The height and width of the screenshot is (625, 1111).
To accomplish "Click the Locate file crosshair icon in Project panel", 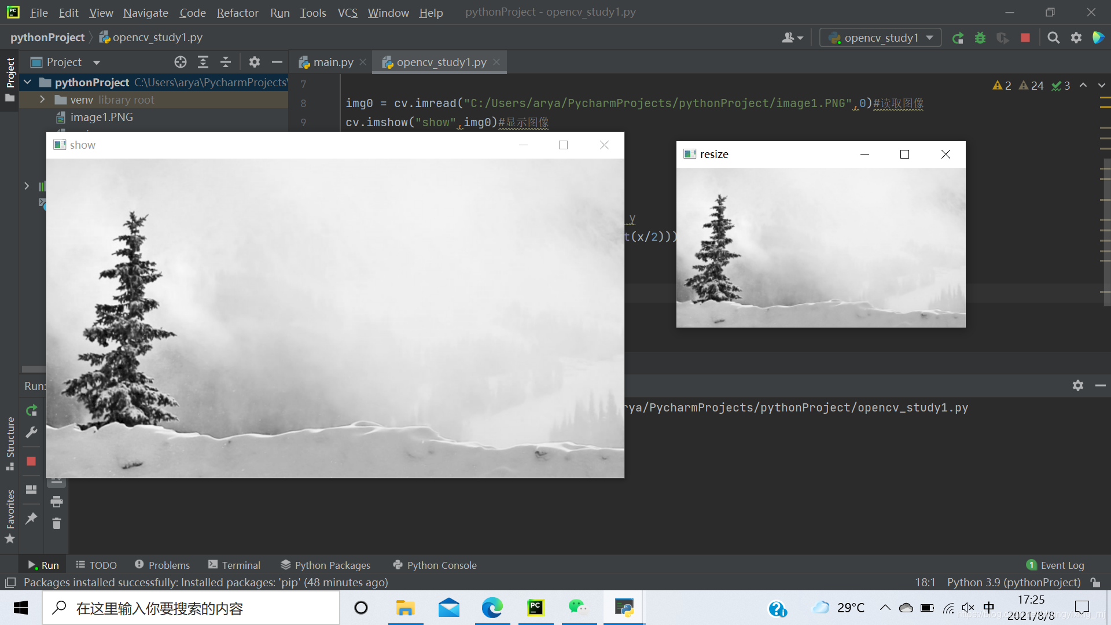I will coord(181,62).
